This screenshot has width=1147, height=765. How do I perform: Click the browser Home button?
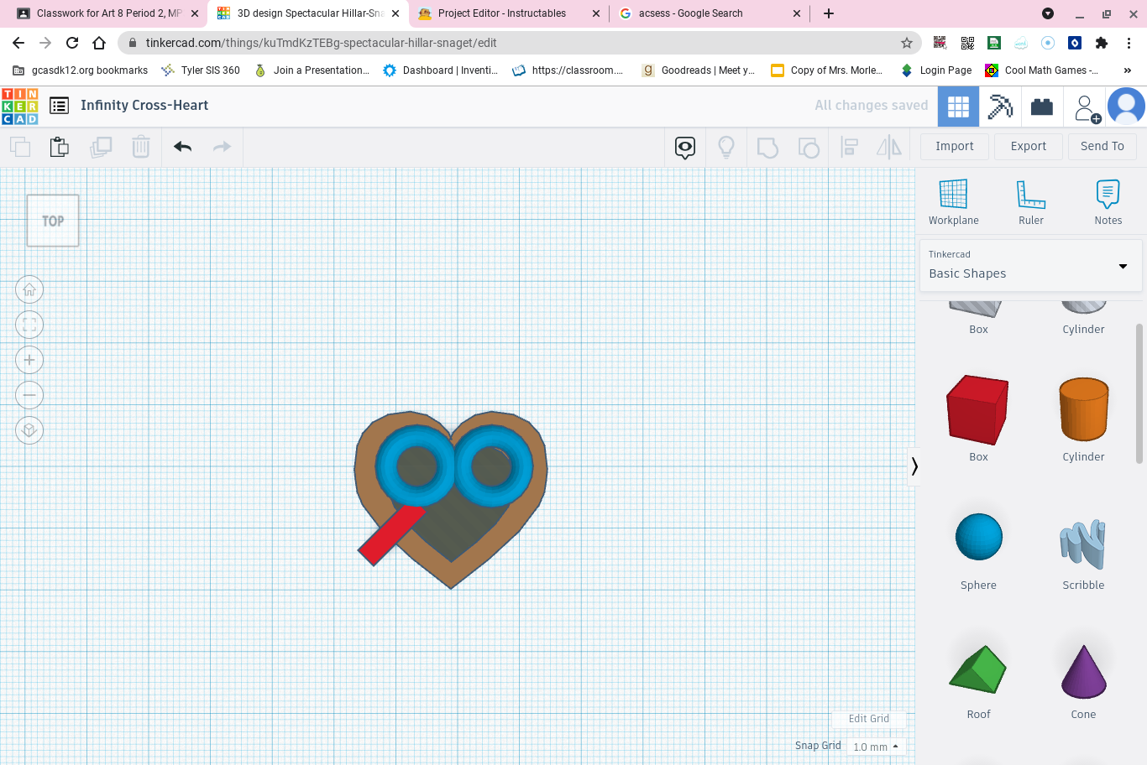(x=99, y=43)
